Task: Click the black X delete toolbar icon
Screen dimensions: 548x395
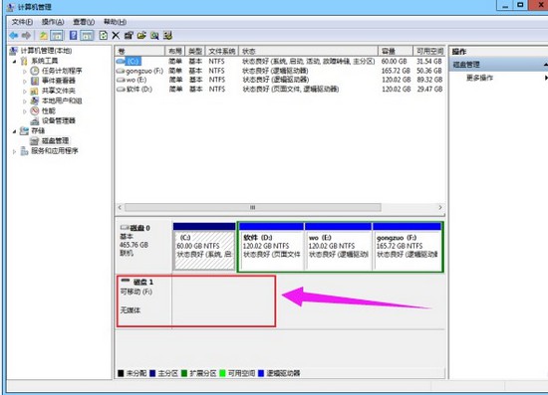Action: tap(116, 35)
